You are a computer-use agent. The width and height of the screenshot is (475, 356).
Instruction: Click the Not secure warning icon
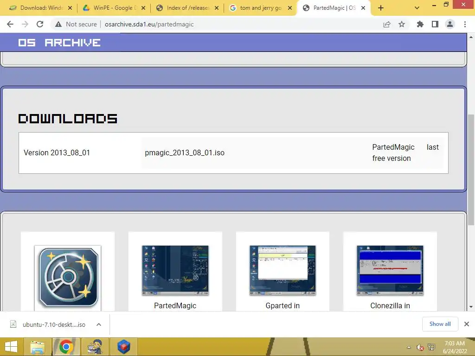58,24
